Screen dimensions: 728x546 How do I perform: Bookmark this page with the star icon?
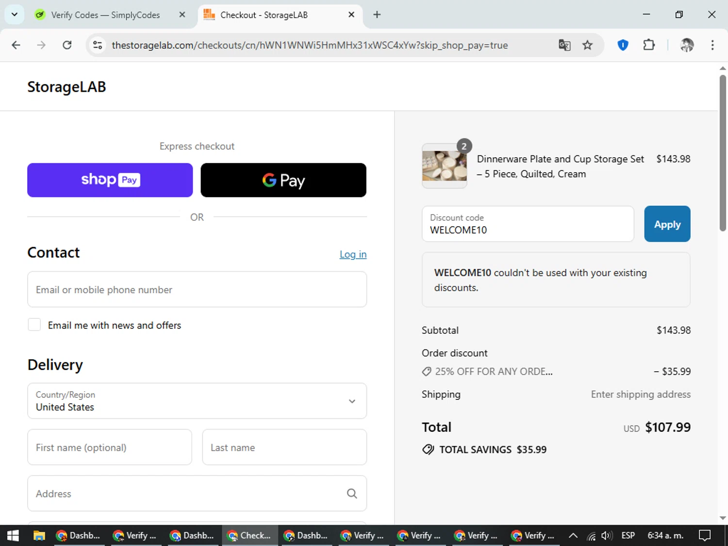(x=587, y=45)
